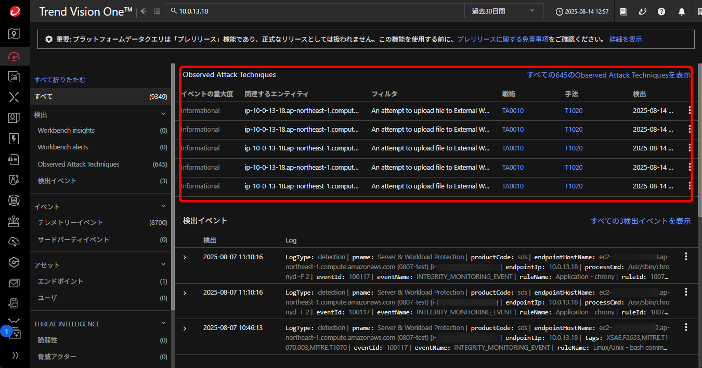The image size is (702, 368).
Task: Select すべて (9349) filter
Action: [x=101, y=96]
